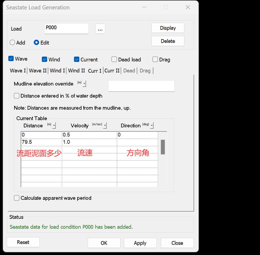Click the Apply button
The width and height of the screenshot is (260, 255).
click(140, 243)
